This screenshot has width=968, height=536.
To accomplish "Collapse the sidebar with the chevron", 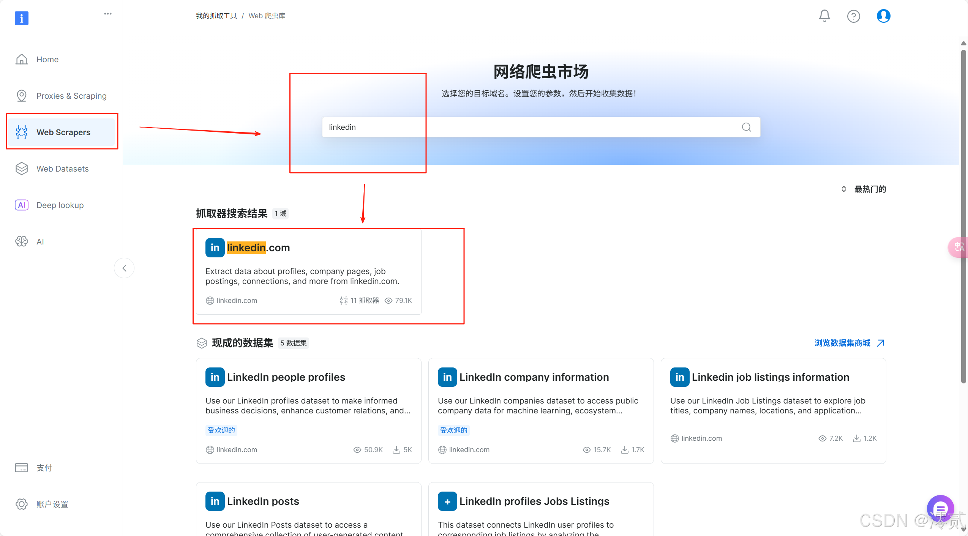I will pyautogui.click(x=124, y=268).
